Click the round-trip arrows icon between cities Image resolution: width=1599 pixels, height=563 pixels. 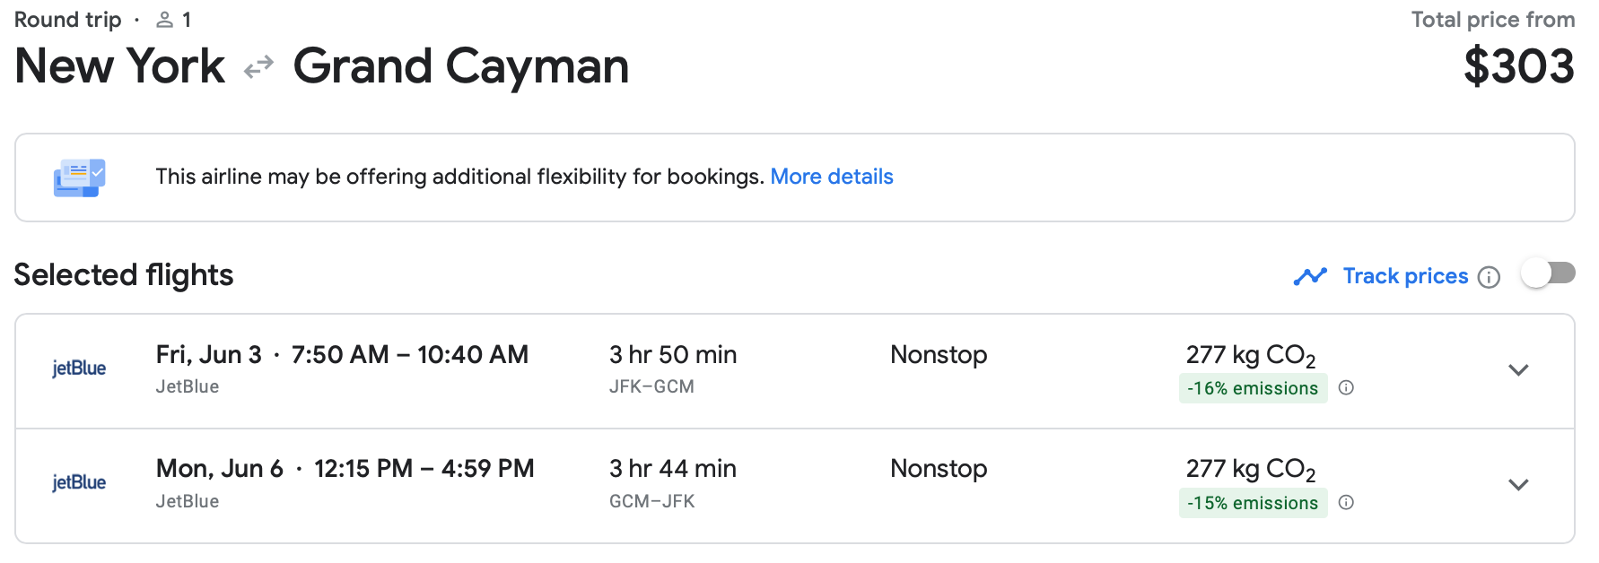click(258, 67)
